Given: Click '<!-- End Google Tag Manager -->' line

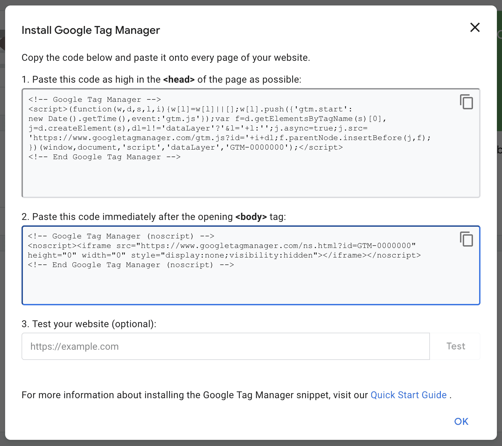Looking at the screenshot, I should pyautogui.click(x=104, y=157).
